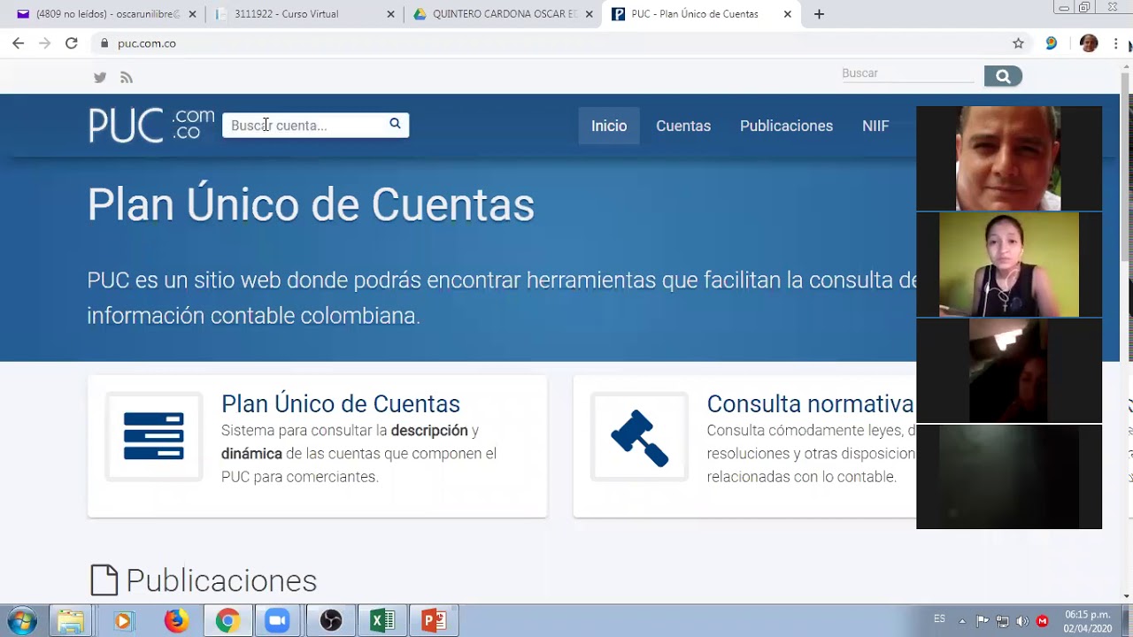Select the bottom dark video thumbnail
This screenshot has width=1133, height=637.
click(x=1009, y=477)
